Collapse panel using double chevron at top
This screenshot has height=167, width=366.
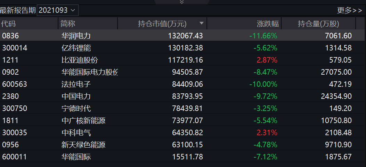point(182,2)
